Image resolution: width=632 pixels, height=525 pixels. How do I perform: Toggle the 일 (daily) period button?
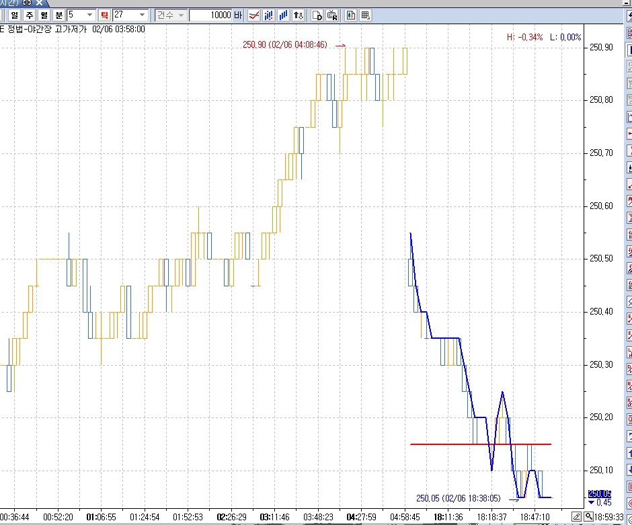[x=14, y=15]
